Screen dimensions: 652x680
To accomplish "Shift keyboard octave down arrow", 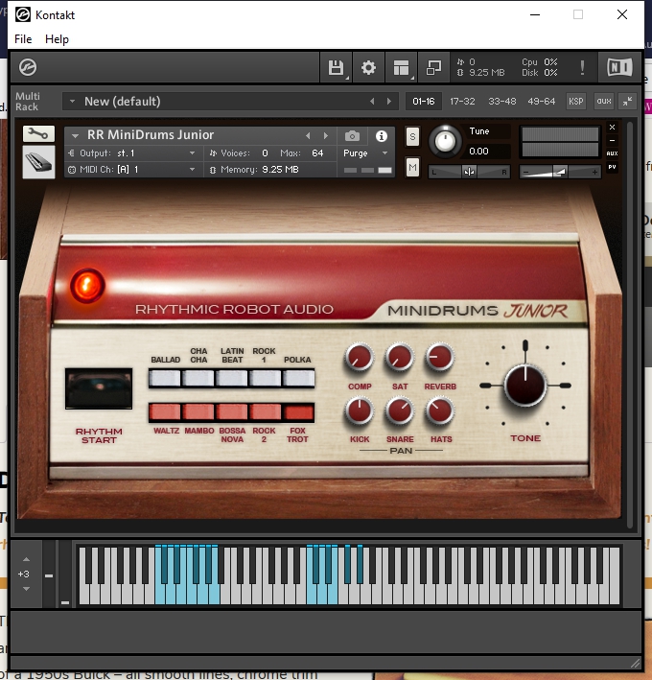I will pyautogui.click(x=26, y=589).
